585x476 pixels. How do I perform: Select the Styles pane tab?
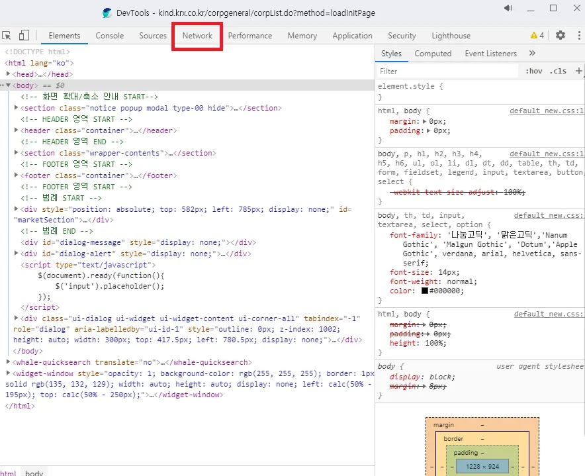[391, 54]
